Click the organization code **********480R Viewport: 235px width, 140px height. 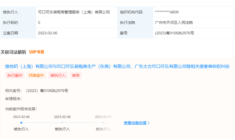[x=167, y=12]
